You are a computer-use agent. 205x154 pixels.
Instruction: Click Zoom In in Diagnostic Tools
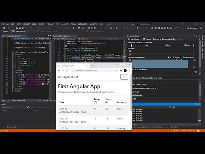[157, 39]
